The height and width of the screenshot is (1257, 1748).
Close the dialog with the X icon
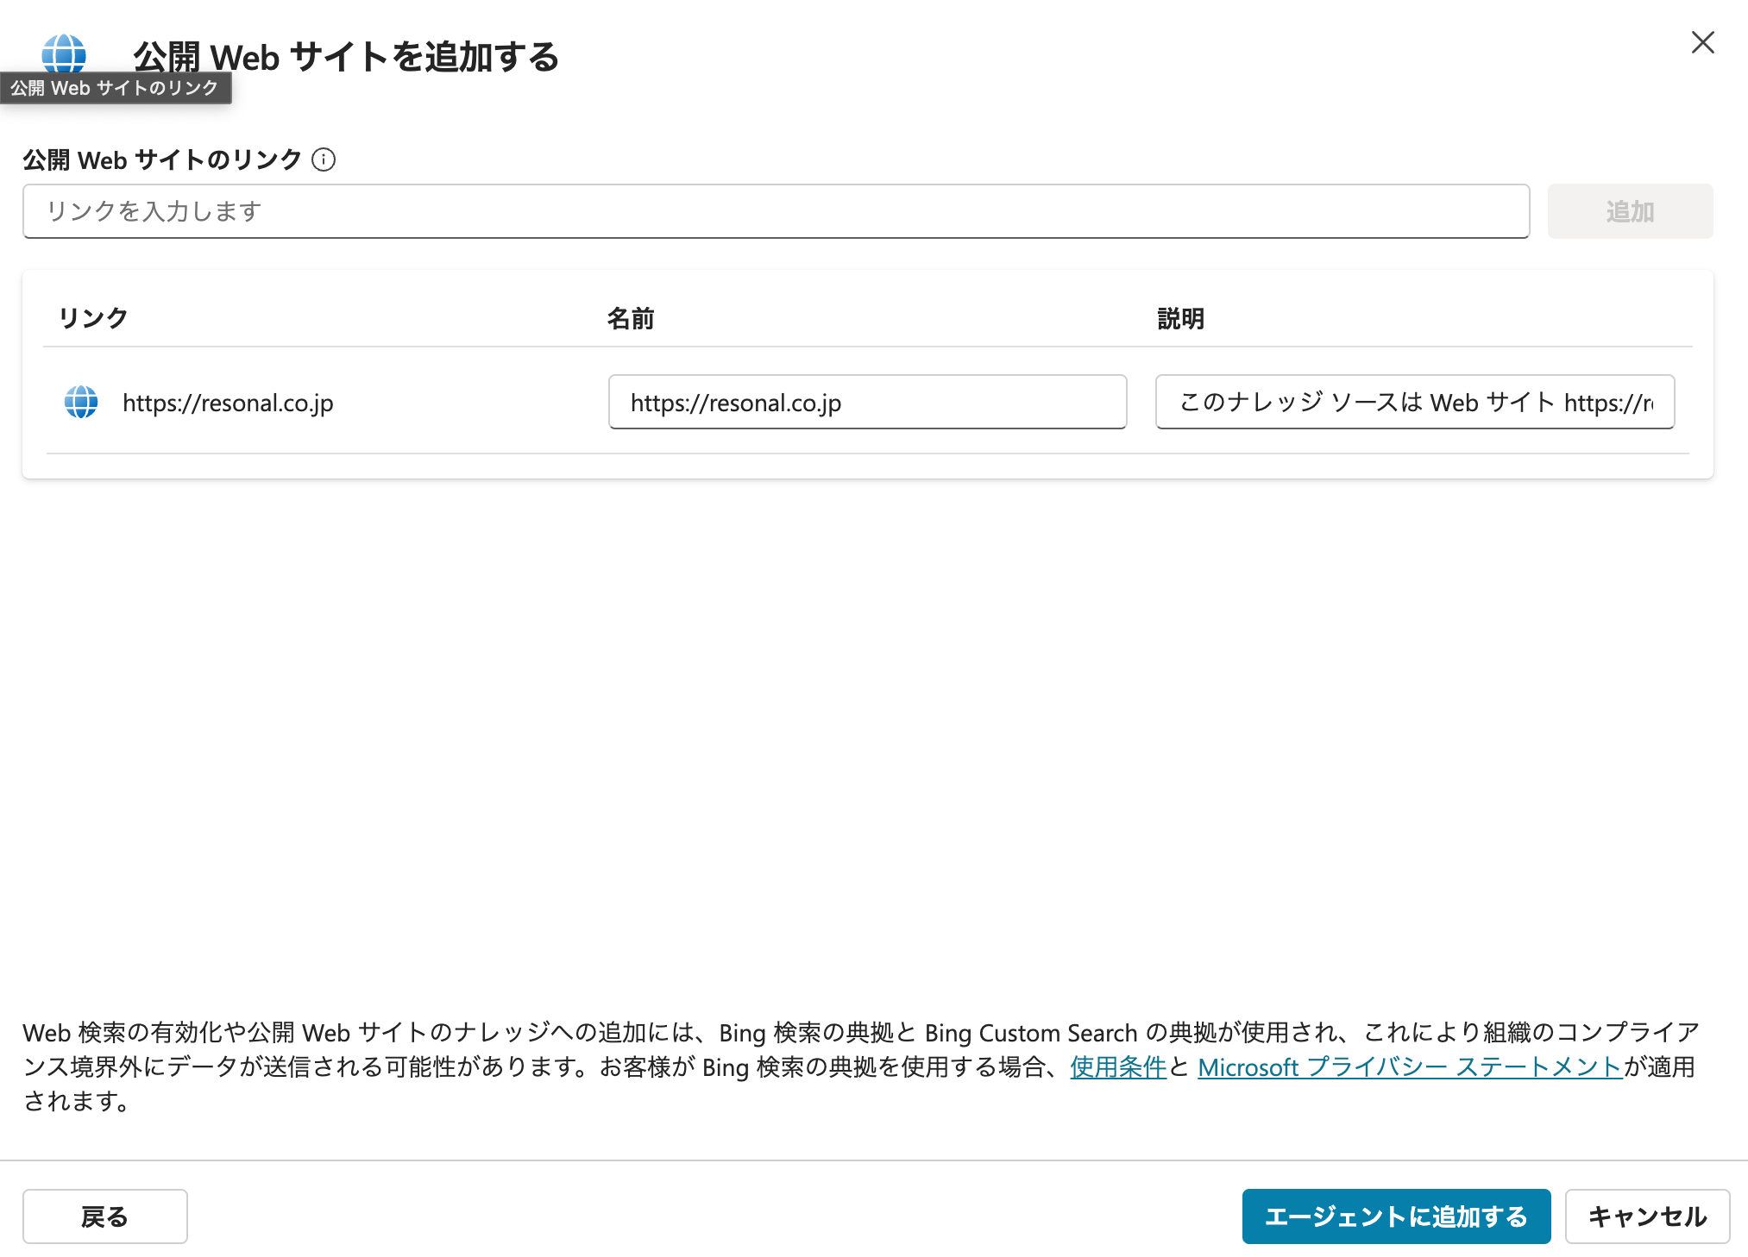1702,42
